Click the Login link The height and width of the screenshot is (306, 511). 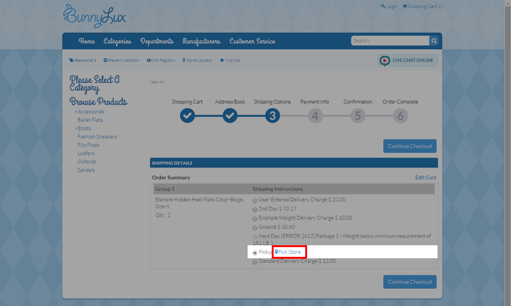389,6
